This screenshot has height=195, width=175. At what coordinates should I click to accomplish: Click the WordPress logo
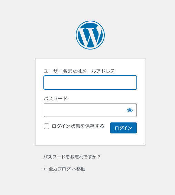[90, 35]
